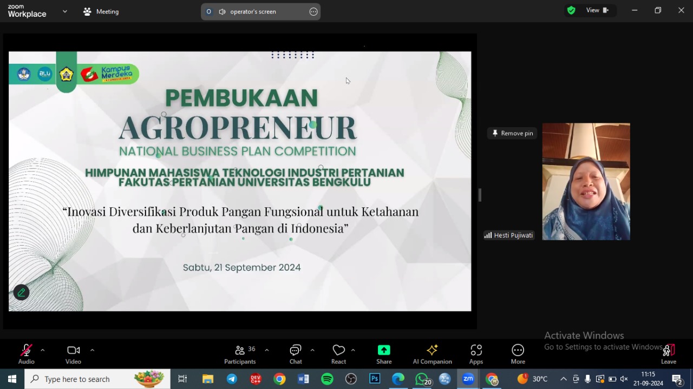Open Zoom Apps panel

(476, 354)
